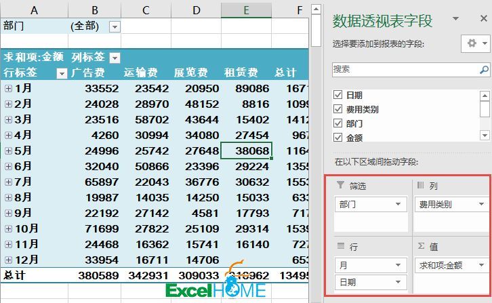Select the 广告费 column label cell

[94, 73]
